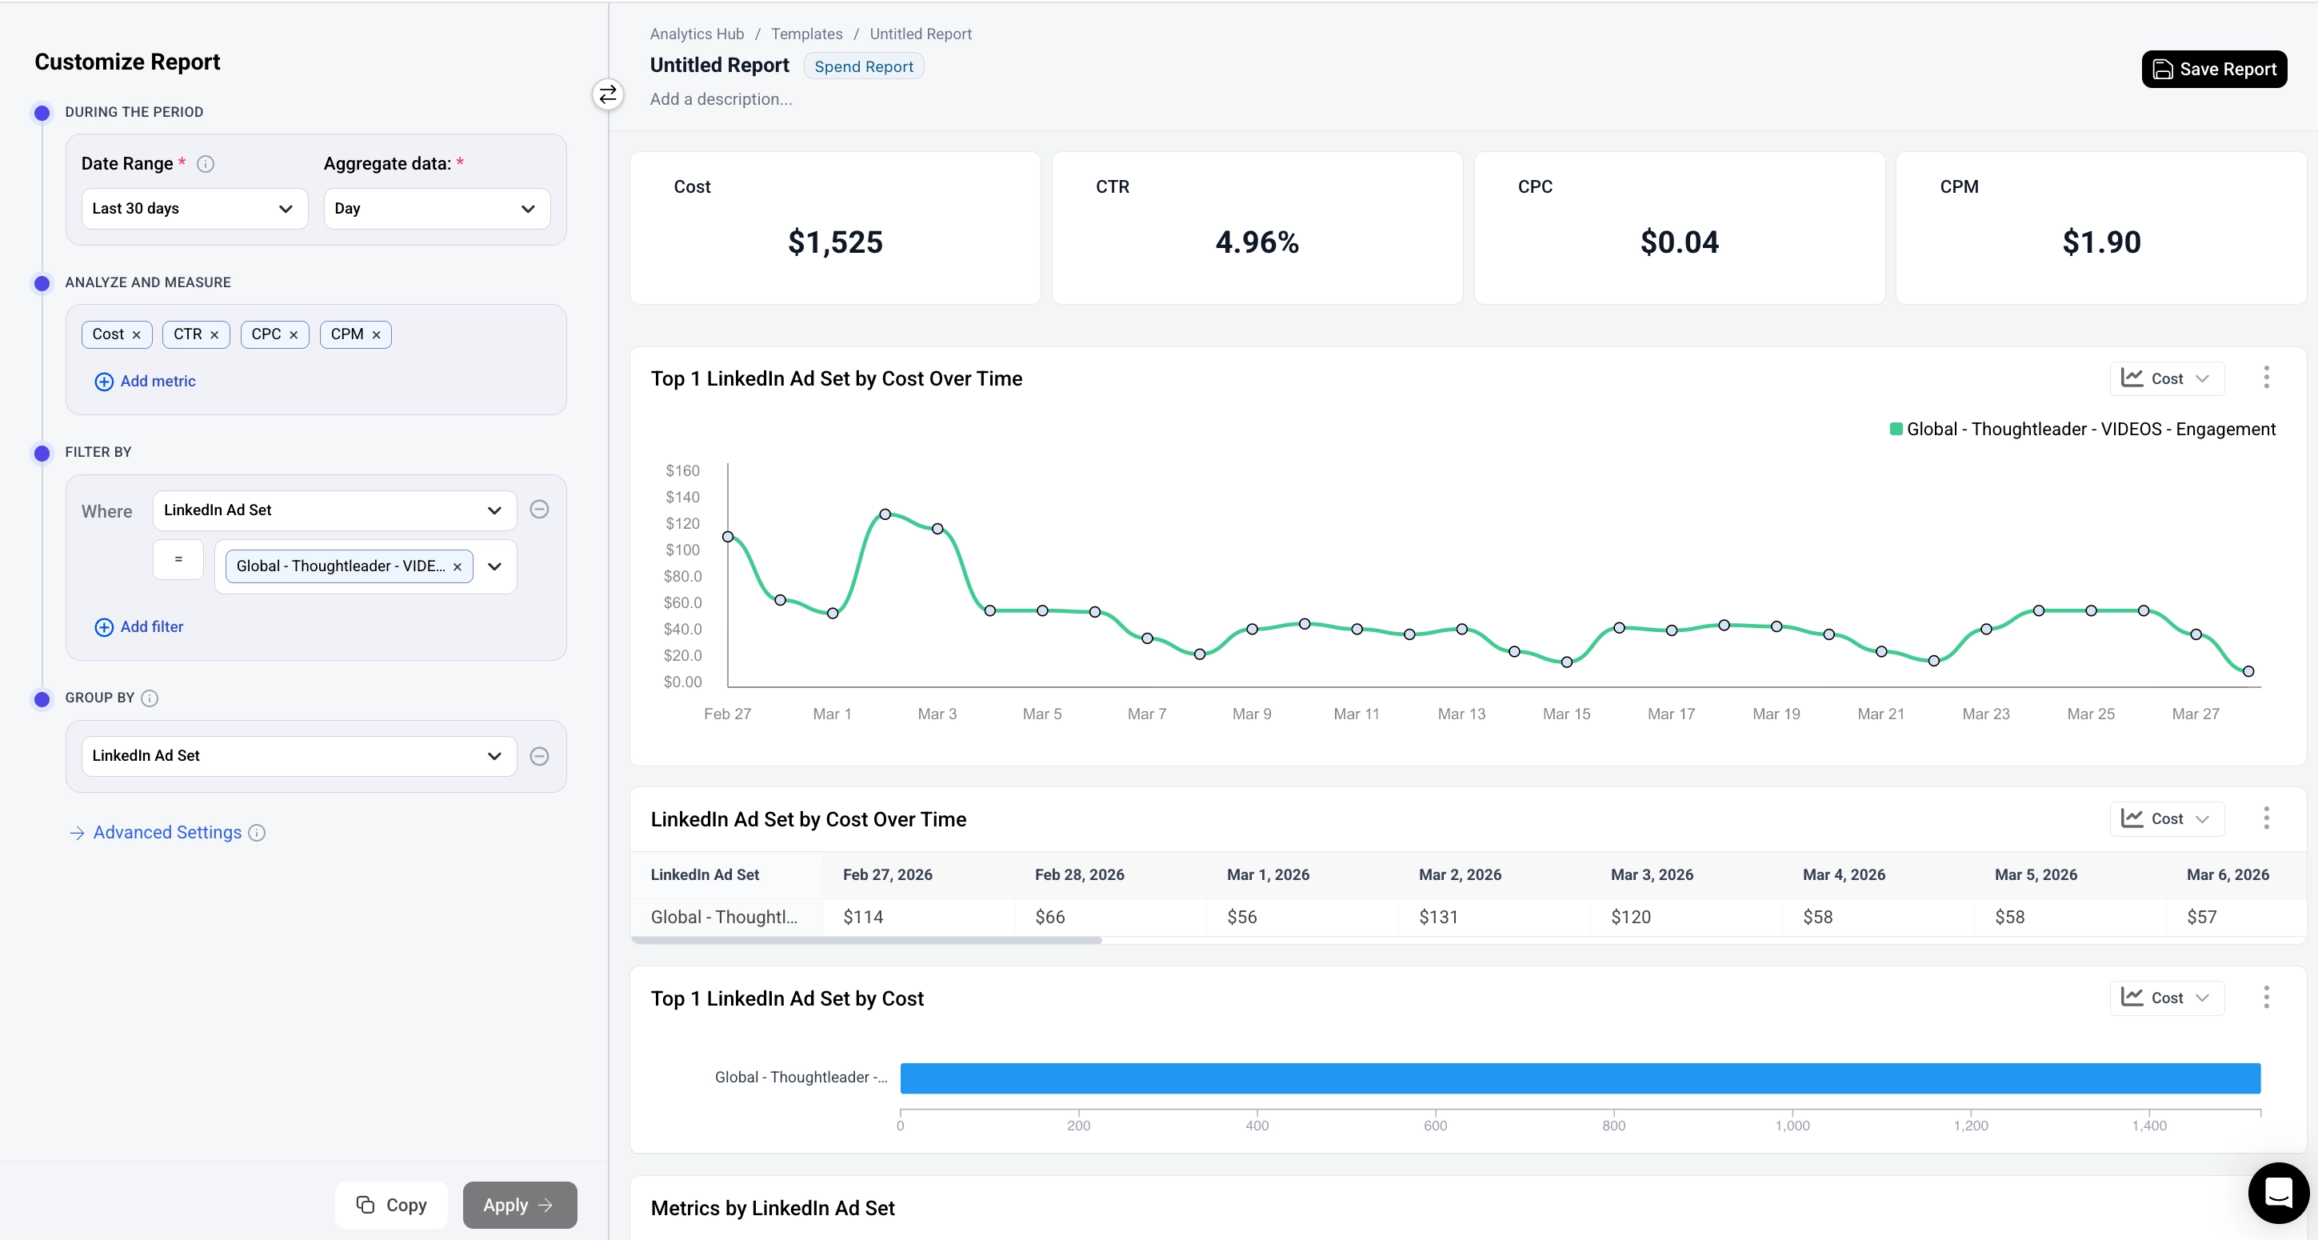Navigate to Analytics Hub breadcrumb
This screenshot has height=1240, width=2318.
[x=697, y=34]
